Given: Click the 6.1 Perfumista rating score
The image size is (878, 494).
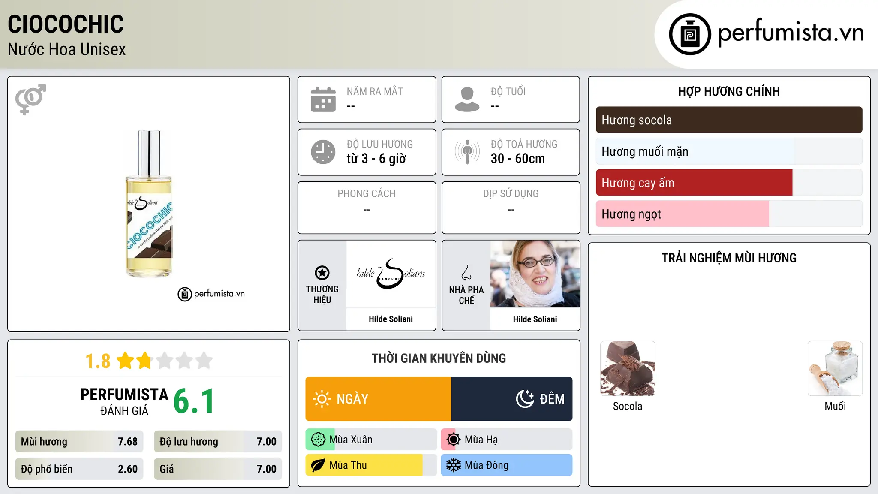Looking at the screenshot, I should point(194,401).
